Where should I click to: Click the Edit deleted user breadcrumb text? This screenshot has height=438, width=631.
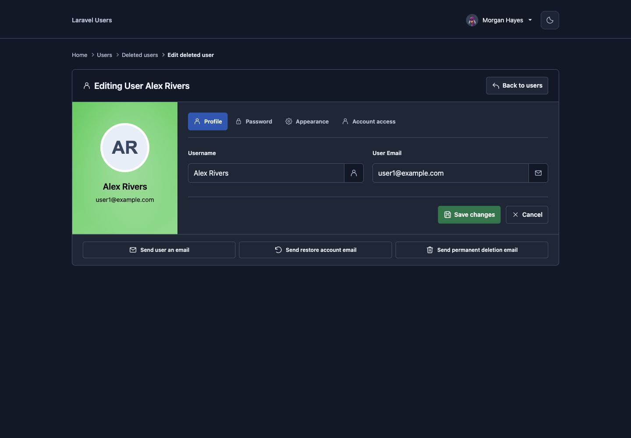(191, 55)
